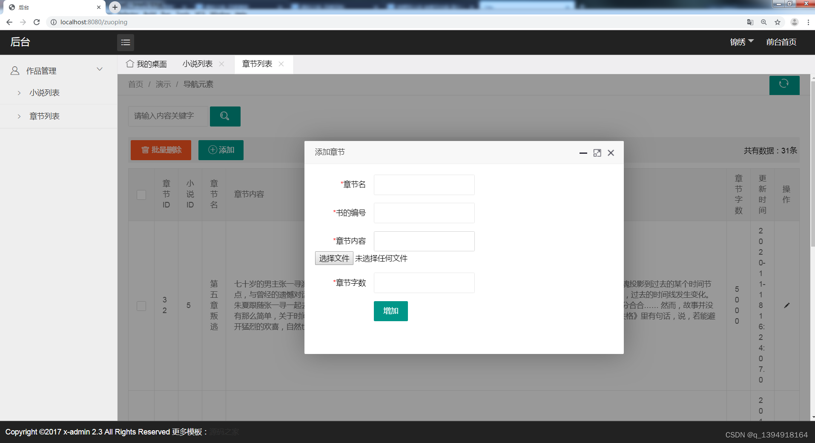The width and height of the screenshot is (815, 443).
Task: Click the 第五章叛逃 chapter name cell
Action: [214, 305]
